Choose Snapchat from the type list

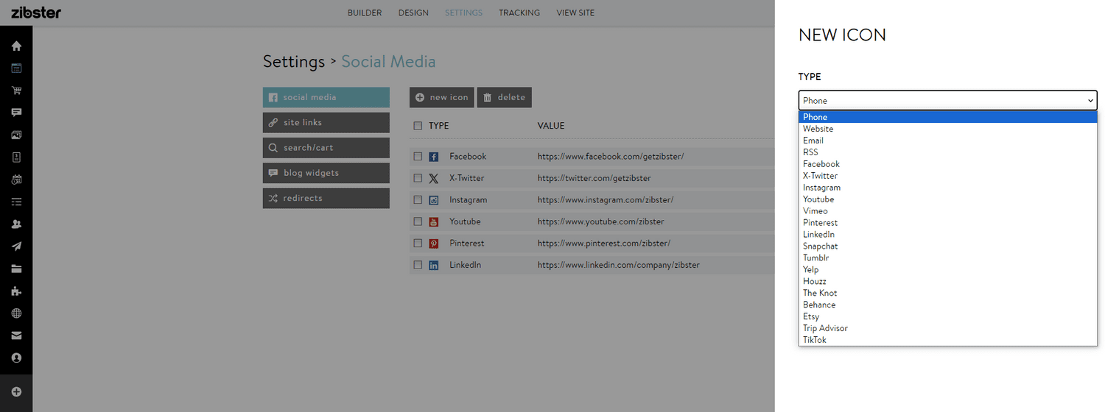point(948,246)
